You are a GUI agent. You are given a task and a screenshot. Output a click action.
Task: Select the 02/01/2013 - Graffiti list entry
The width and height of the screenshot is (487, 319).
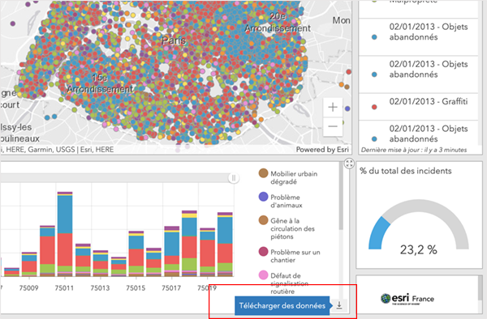click(x=418, y=107)
